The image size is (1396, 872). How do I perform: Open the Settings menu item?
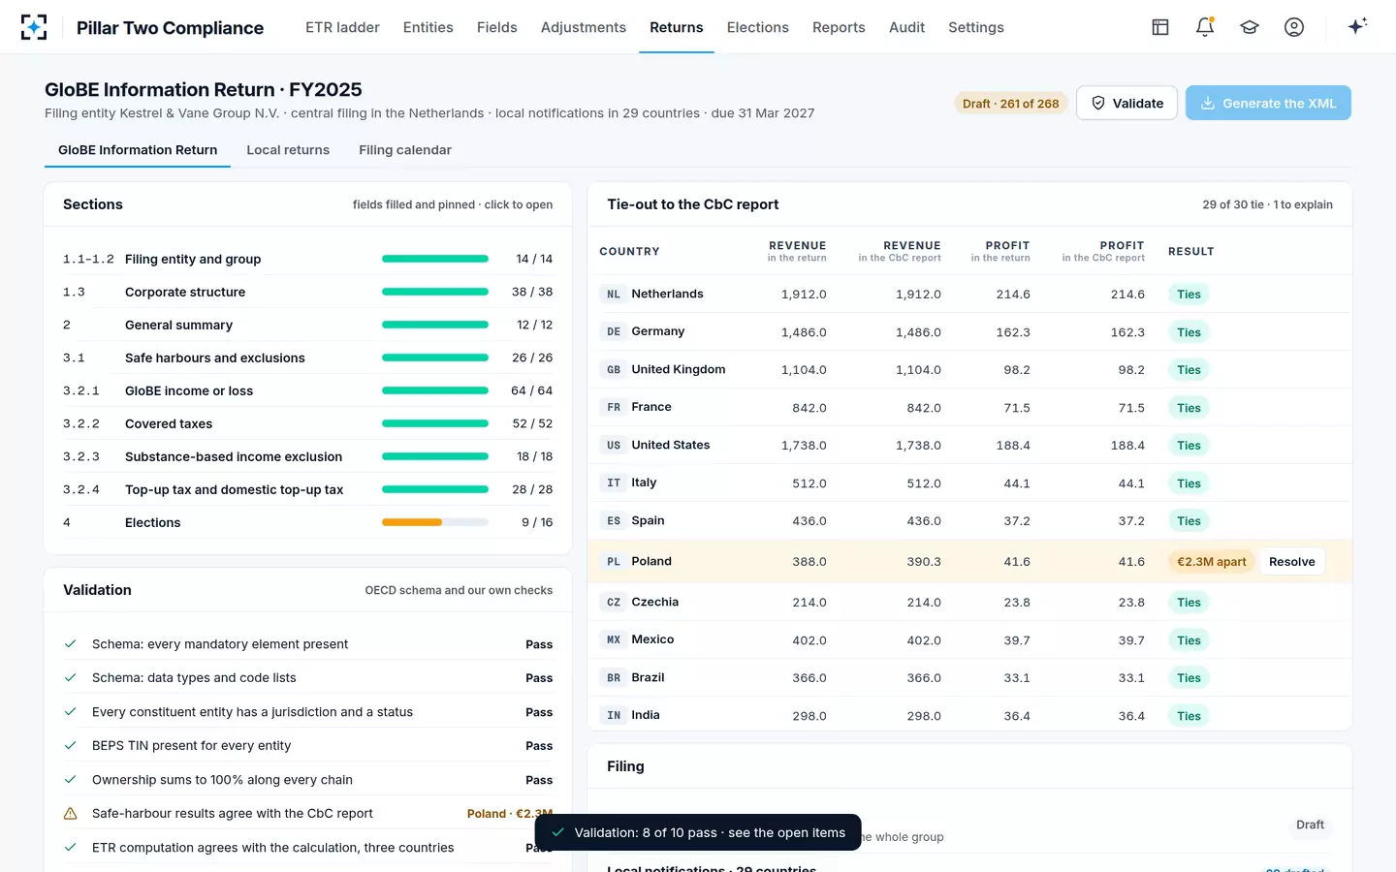coord(975,27)
